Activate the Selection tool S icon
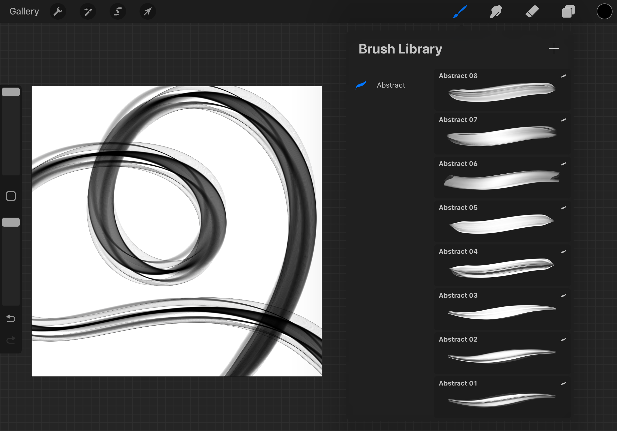 point(118,12)
